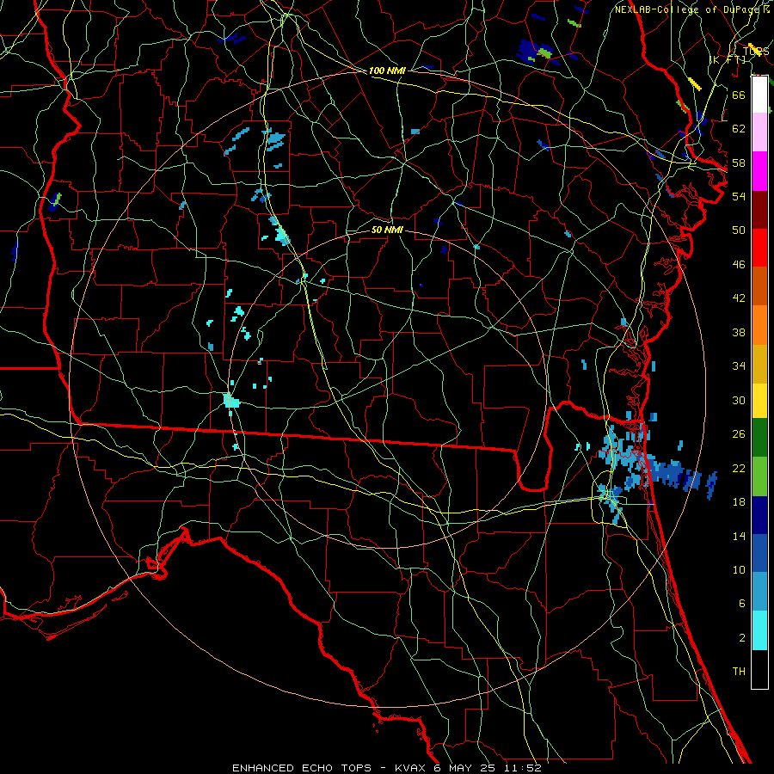Click the white color swatch in legend
Screen dimensions: 774x774
[x=759, y=95]
